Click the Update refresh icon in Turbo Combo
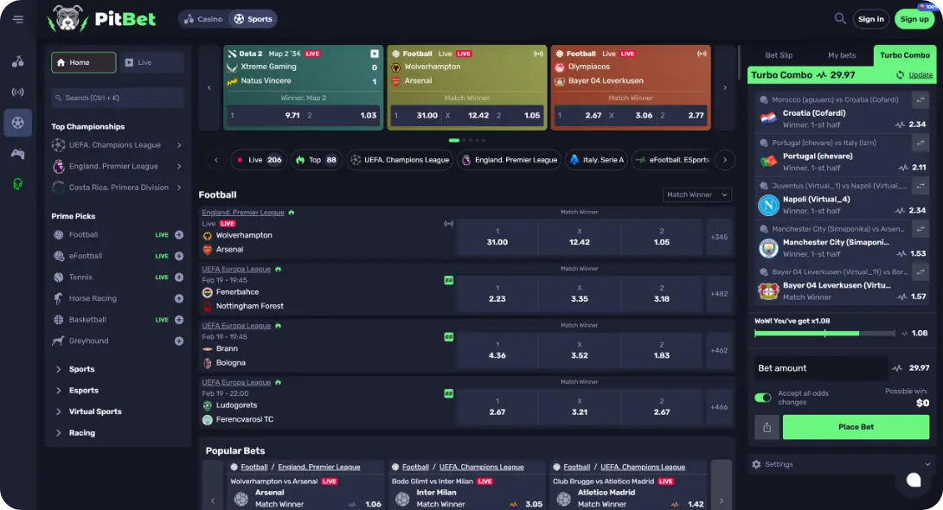943x510 pixels. [x=901, y=75]
